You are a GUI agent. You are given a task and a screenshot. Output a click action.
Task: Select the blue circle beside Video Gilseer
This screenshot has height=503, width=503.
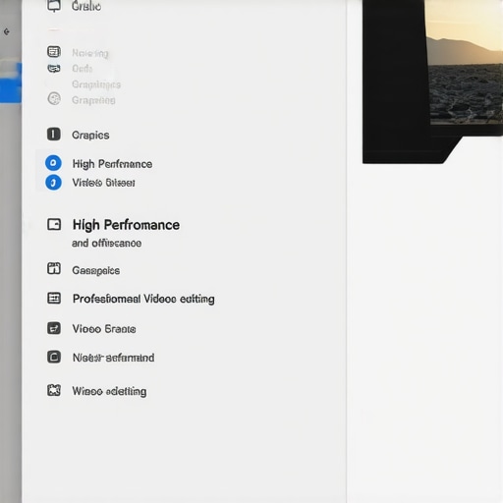click(53, 183)
